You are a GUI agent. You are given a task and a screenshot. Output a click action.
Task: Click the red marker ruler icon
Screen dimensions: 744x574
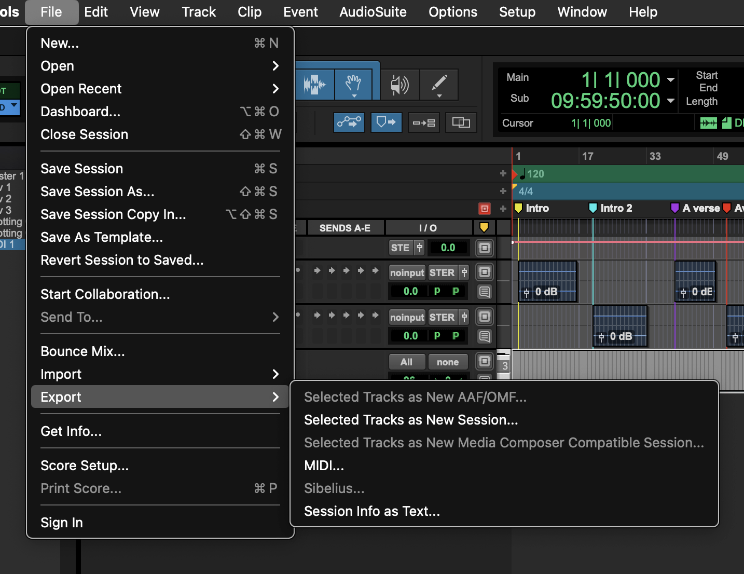point(484,209)
